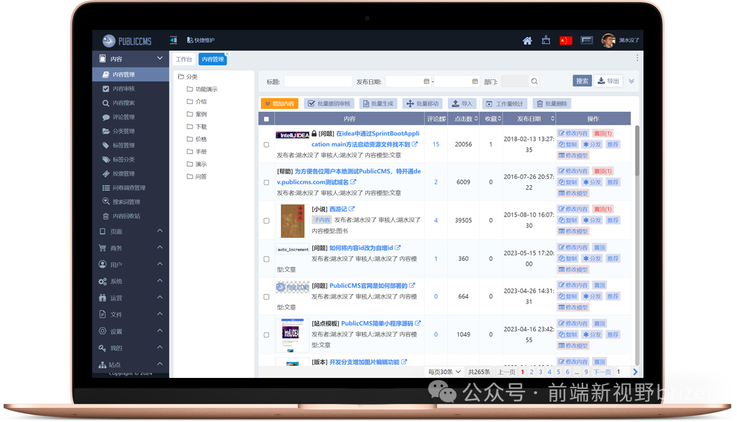Select the checkbox beside the IntelliJ IDEA article

(265, 144)
